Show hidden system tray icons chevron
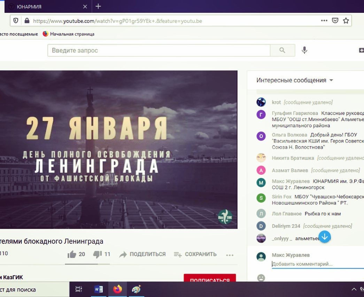 354,289
